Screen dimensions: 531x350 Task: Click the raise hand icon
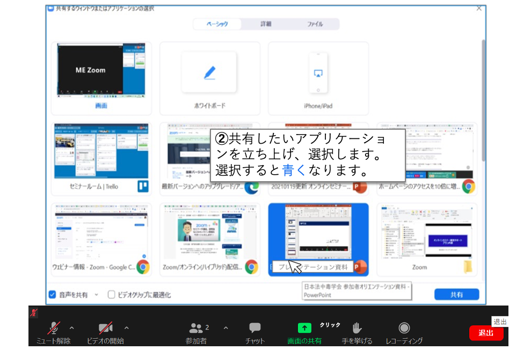pos(357,327)
